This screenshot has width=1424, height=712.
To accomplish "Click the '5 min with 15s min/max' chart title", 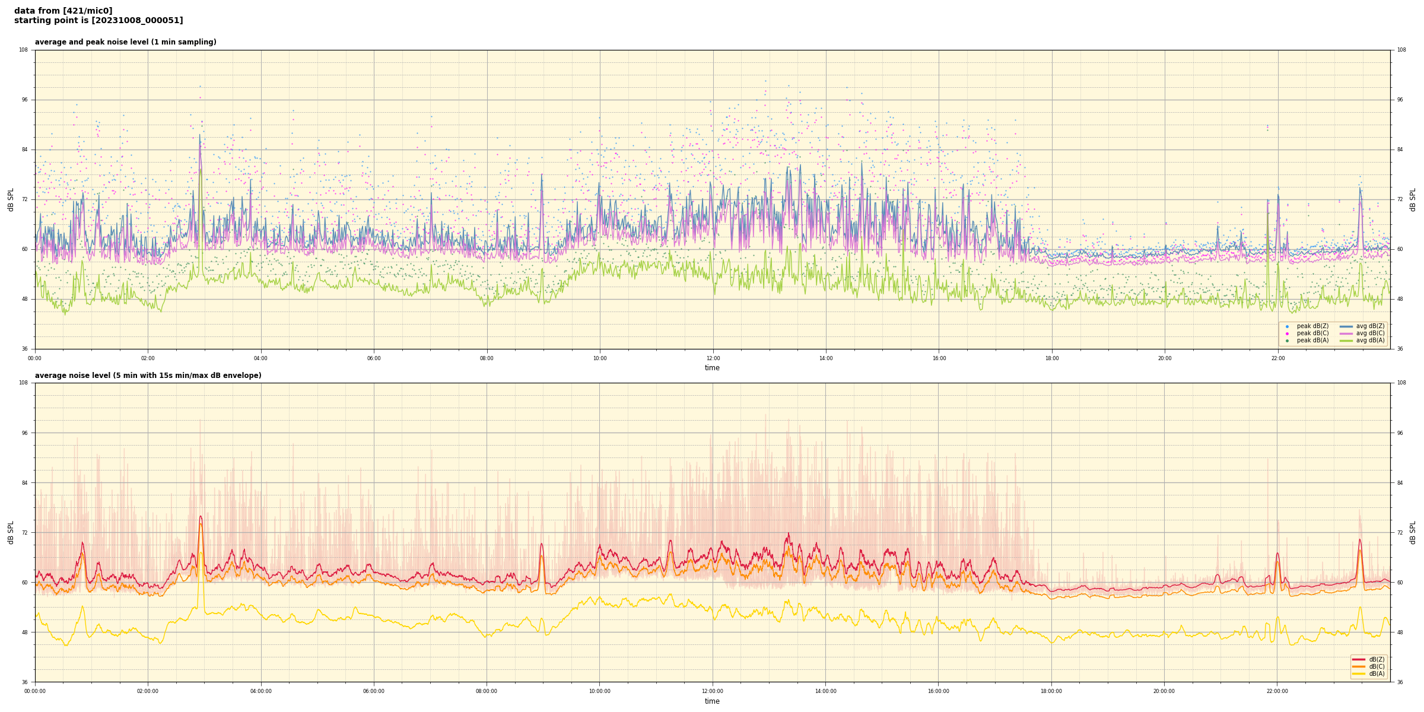I will (x=148, y=376).
